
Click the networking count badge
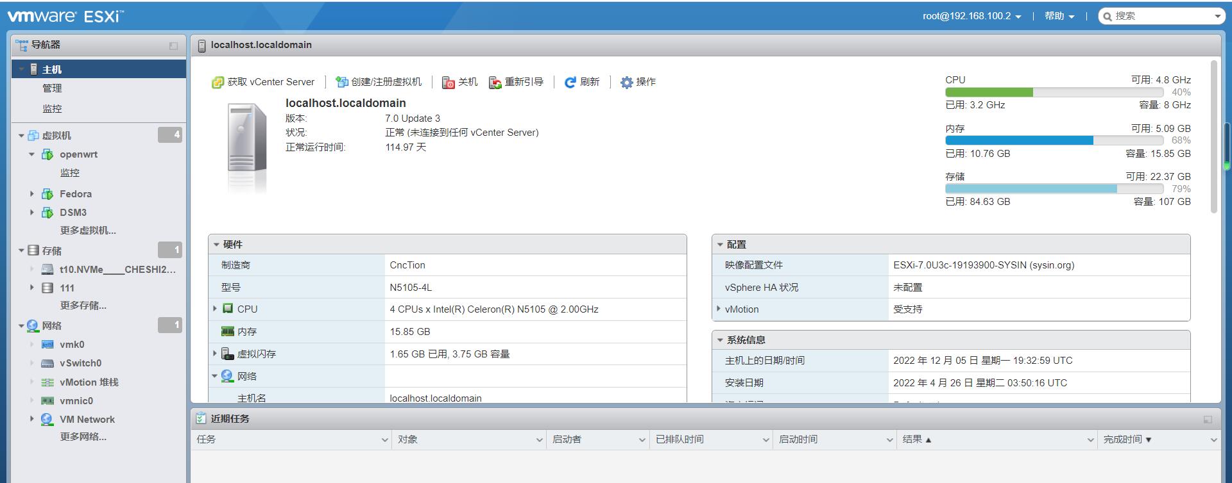(170, 325)
